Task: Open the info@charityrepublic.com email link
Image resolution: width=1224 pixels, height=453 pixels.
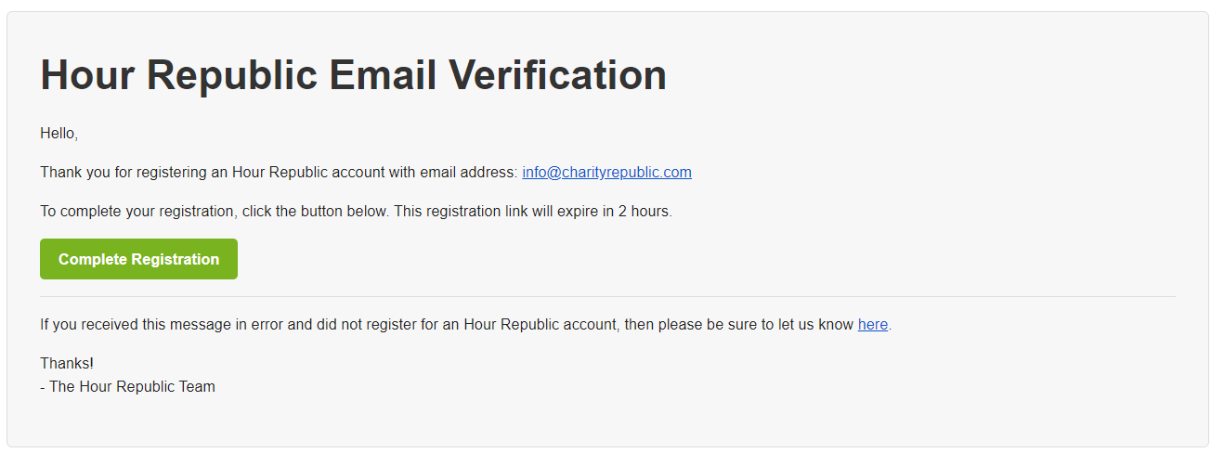Action: (606, 173)
